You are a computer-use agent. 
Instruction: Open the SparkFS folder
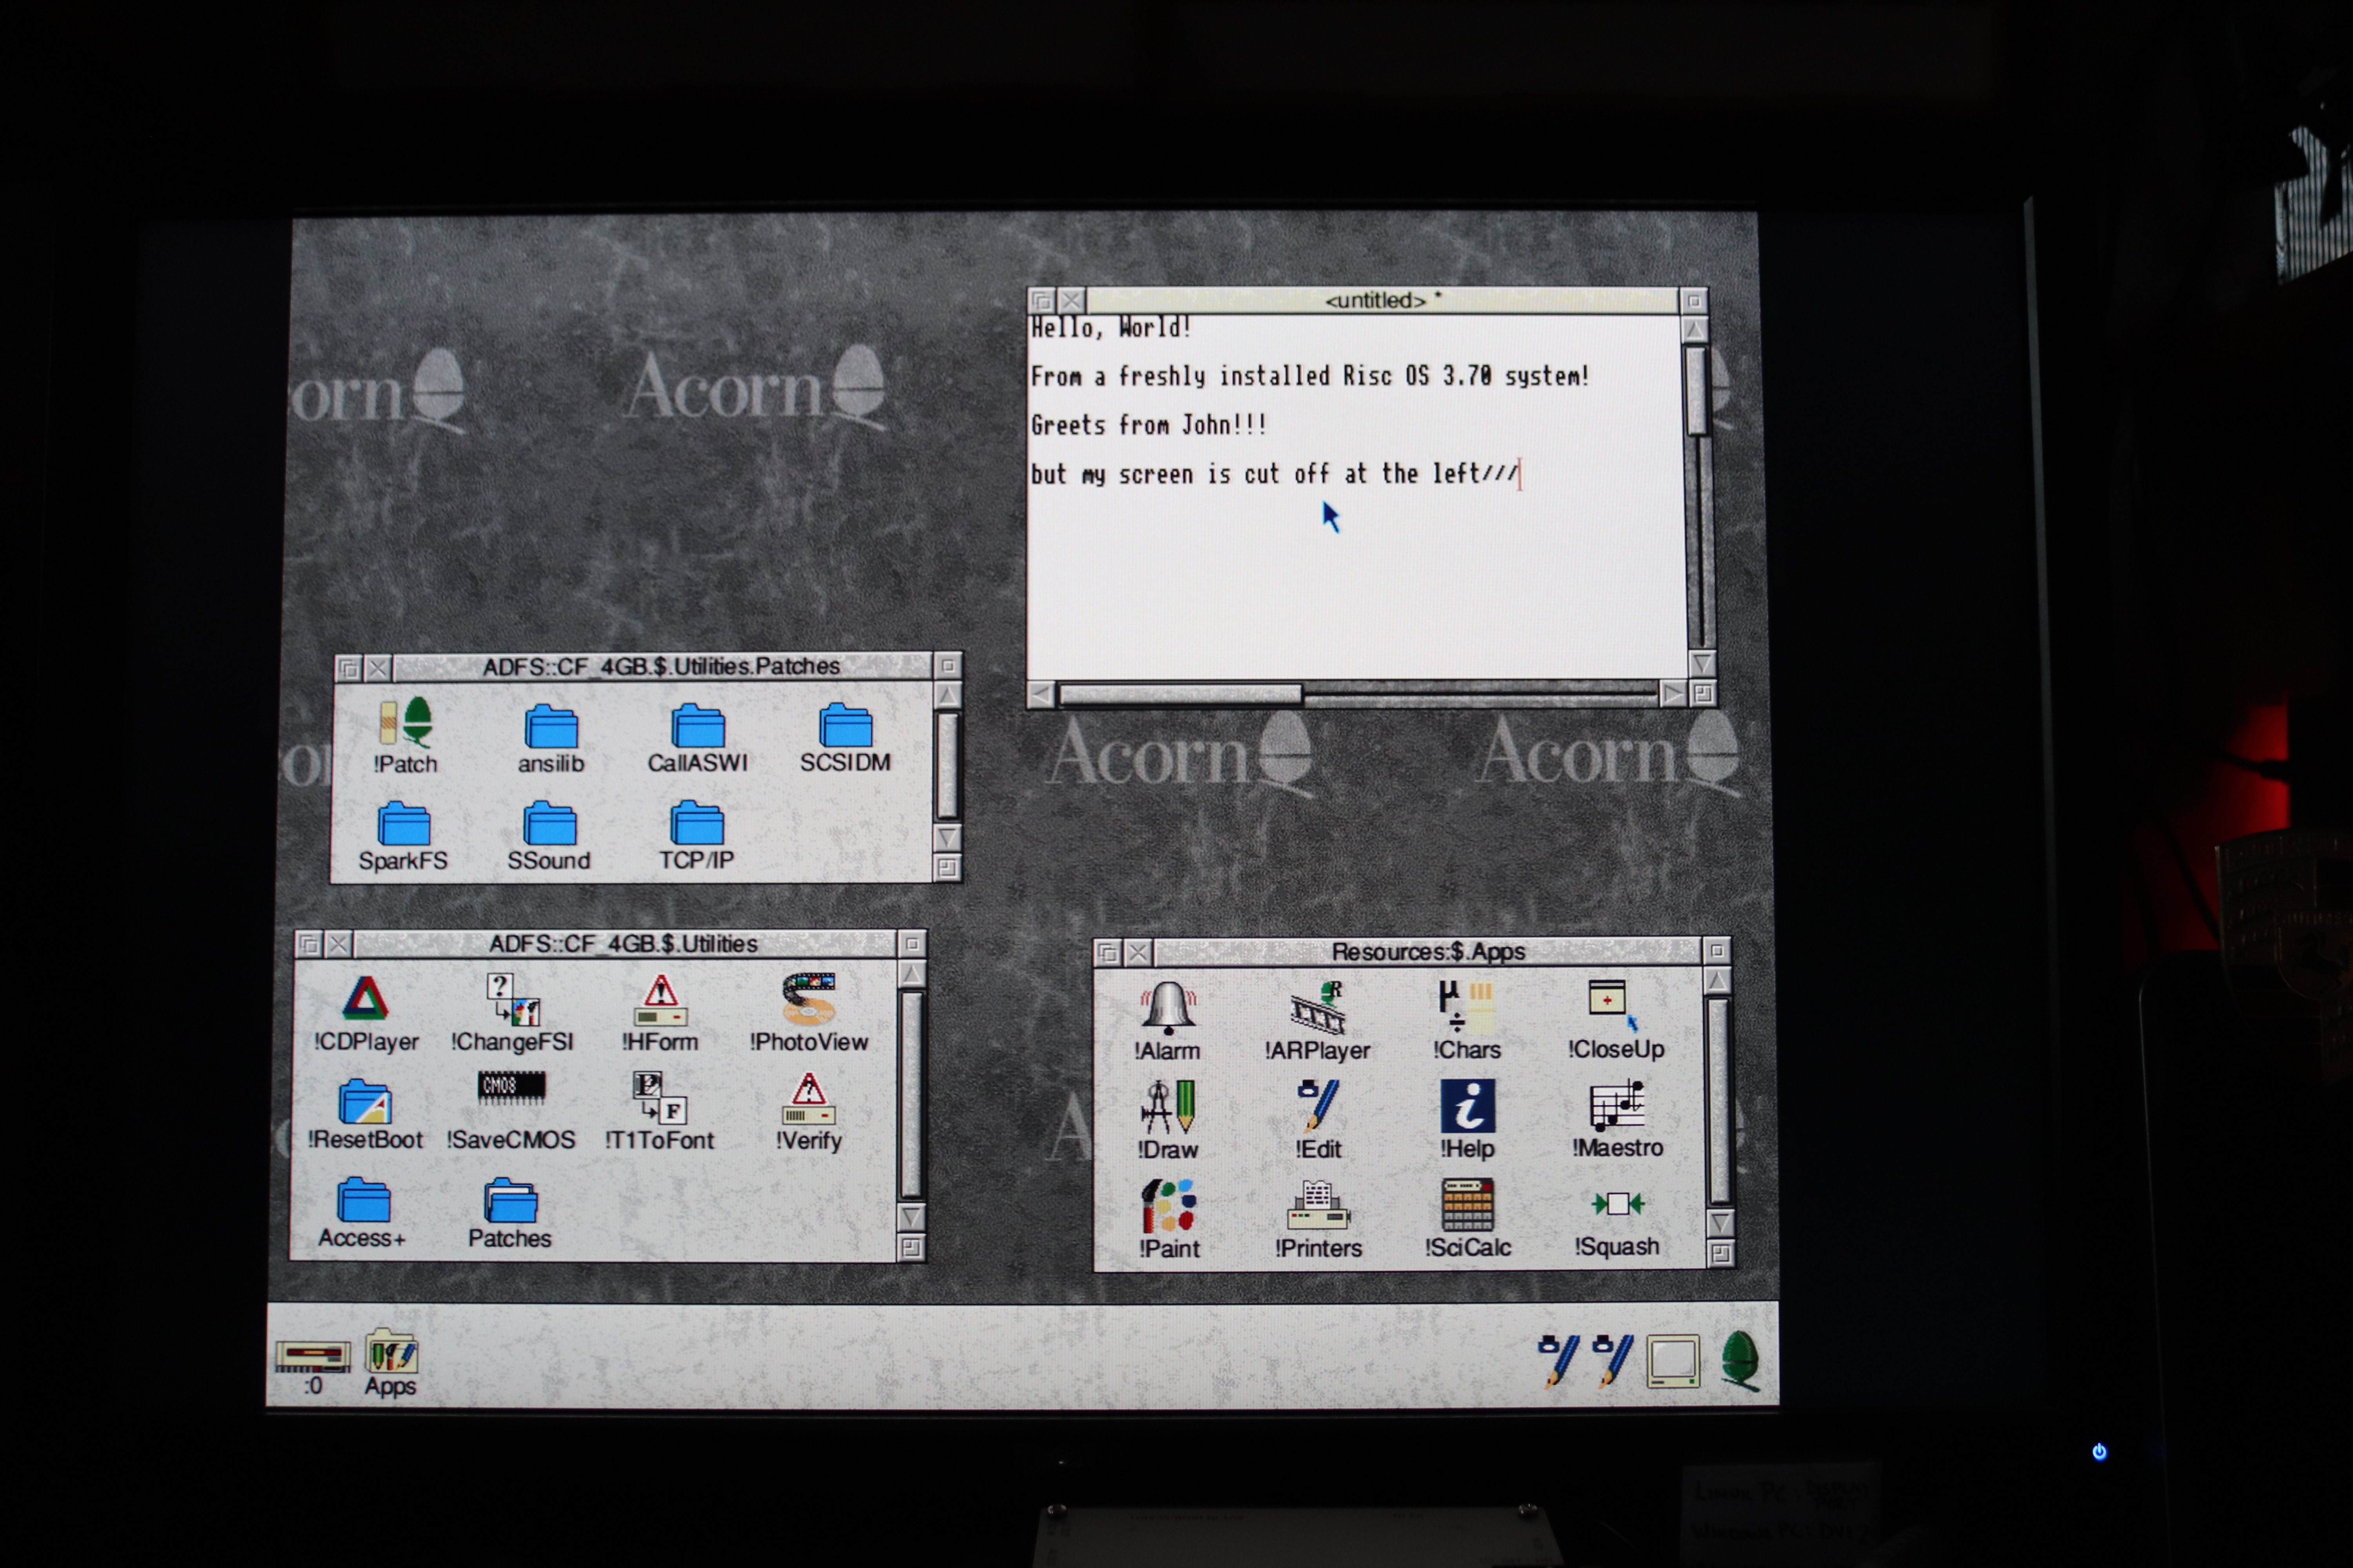click(x=403, y=836)
